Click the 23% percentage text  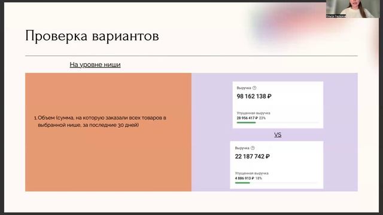point(262,118)
